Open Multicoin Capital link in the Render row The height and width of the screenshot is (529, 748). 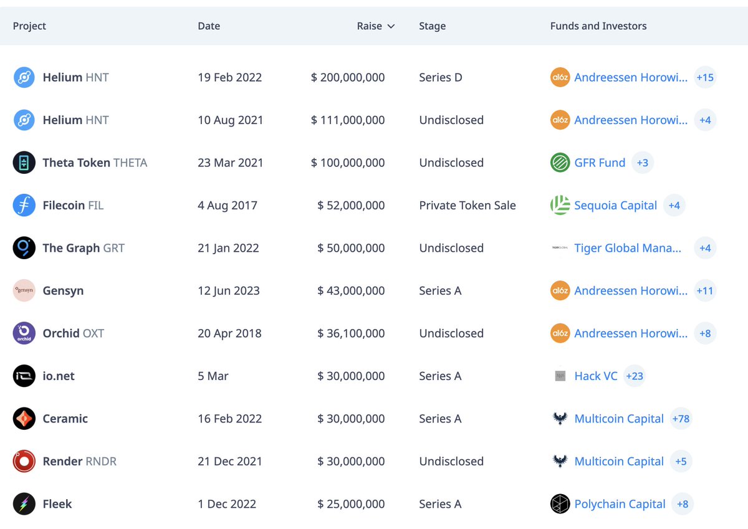point(619,462)
